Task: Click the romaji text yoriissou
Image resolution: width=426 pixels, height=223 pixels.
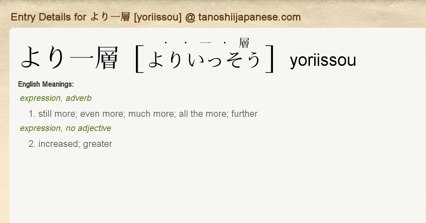Action: 323,61
